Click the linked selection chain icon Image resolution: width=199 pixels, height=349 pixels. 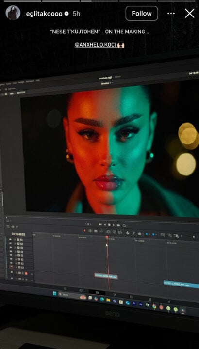[133, 233]
